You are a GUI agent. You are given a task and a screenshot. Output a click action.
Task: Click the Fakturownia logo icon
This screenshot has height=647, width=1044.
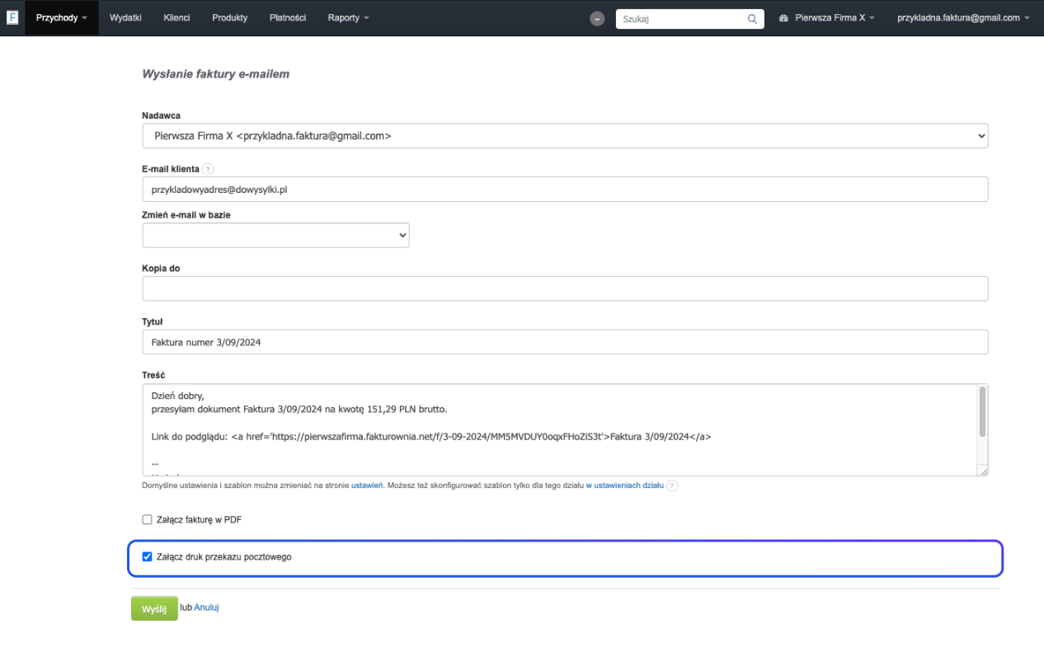coord(12,17)
